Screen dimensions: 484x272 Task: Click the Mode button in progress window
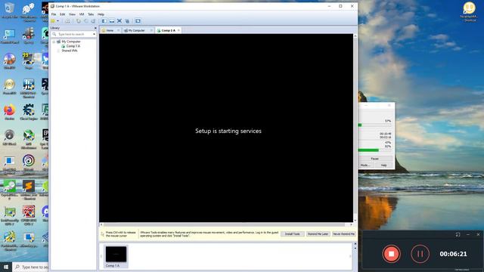(365, 165)
